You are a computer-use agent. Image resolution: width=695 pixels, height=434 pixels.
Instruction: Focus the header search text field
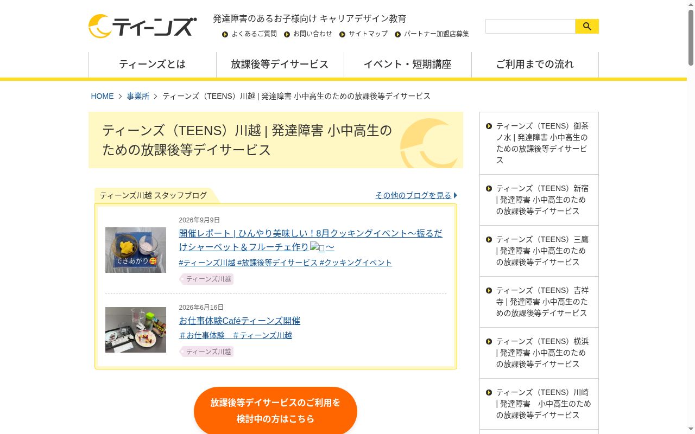[x=530, y=26]
